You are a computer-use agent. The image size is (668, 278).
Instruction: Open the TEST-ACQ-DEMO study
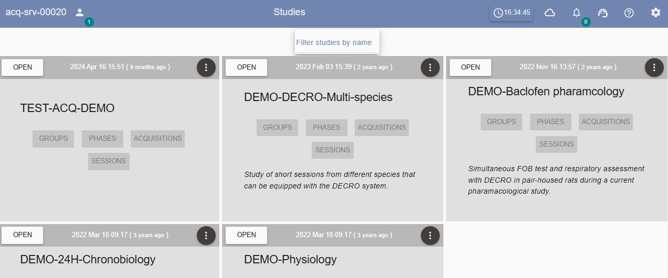tap(23, 67)
